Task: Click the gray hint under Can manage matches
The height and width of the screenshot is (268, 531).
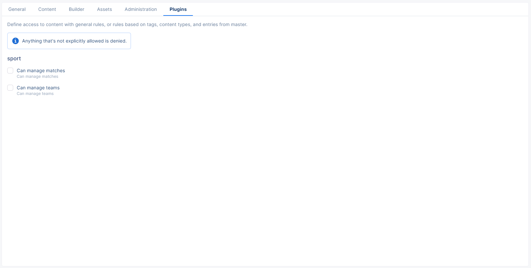Action: [37, 76]
